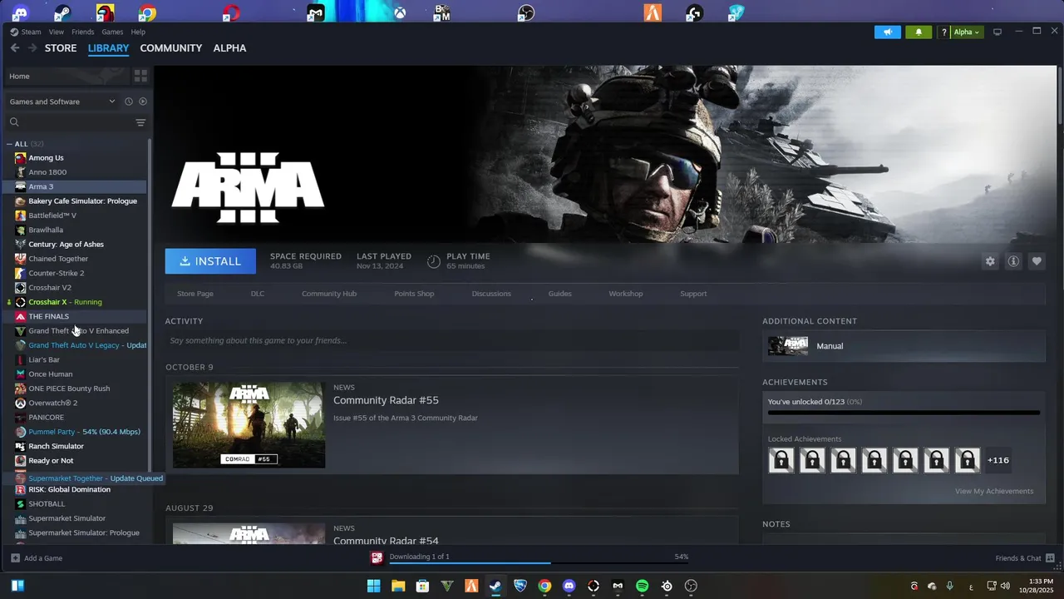The width and height of the screenshot is (1064, 599).
Task: Open Arma 3 DLC link
Action: pos(258,294)
